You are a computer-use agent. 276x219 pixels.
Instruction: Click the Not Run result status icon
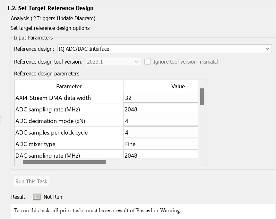pos(37,197)
